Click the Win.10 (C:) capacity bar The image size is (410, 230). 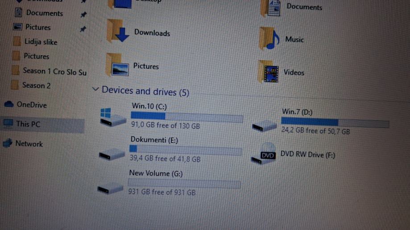pyautogui.click(x=186, y=117)
